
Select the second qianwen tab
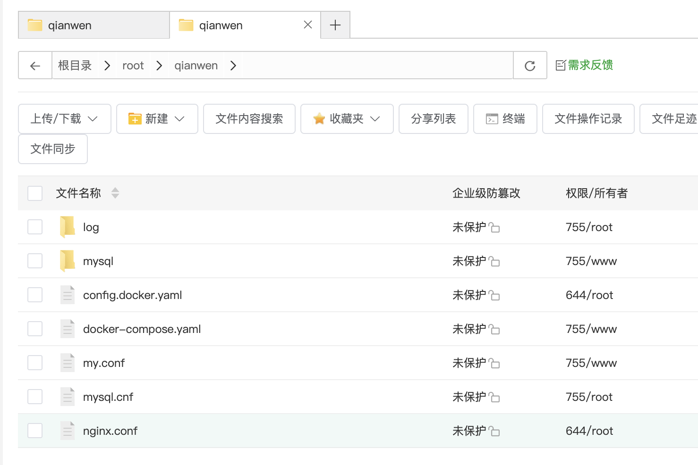click(x=245, y=25)
